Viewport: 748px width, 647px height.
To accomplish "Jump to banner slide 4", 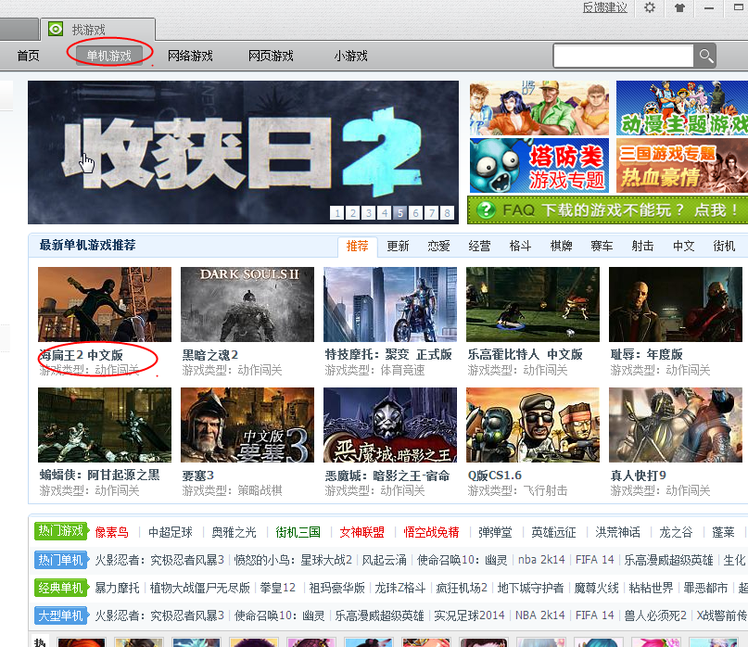I will 384,213.
